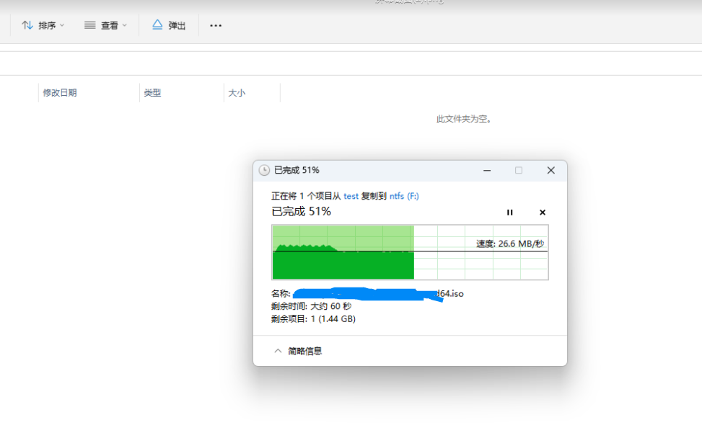Sort by 修改日期 column header
This screenshot has width=702, height=433.
tap(60, 93)
